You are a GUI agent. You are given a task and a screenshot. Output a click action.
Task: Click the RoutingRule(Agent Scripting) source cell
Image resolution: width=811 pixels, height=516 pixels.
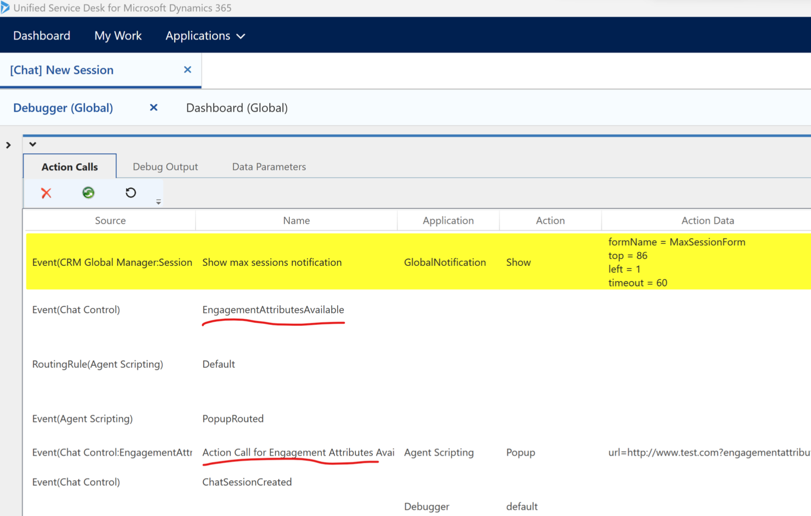click(x=97, y=364)
